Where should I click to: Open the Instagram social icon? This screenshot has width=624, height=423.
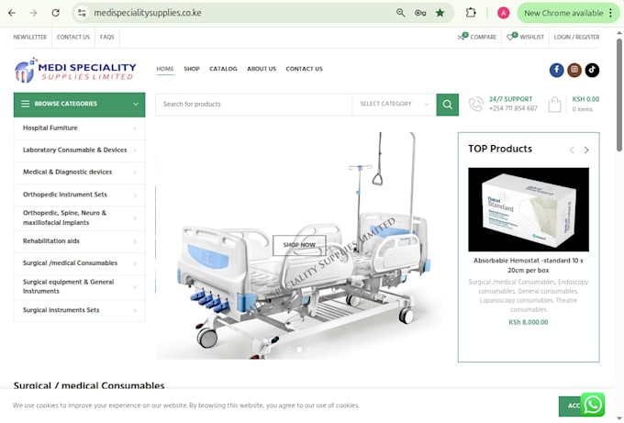coord(574,70)
